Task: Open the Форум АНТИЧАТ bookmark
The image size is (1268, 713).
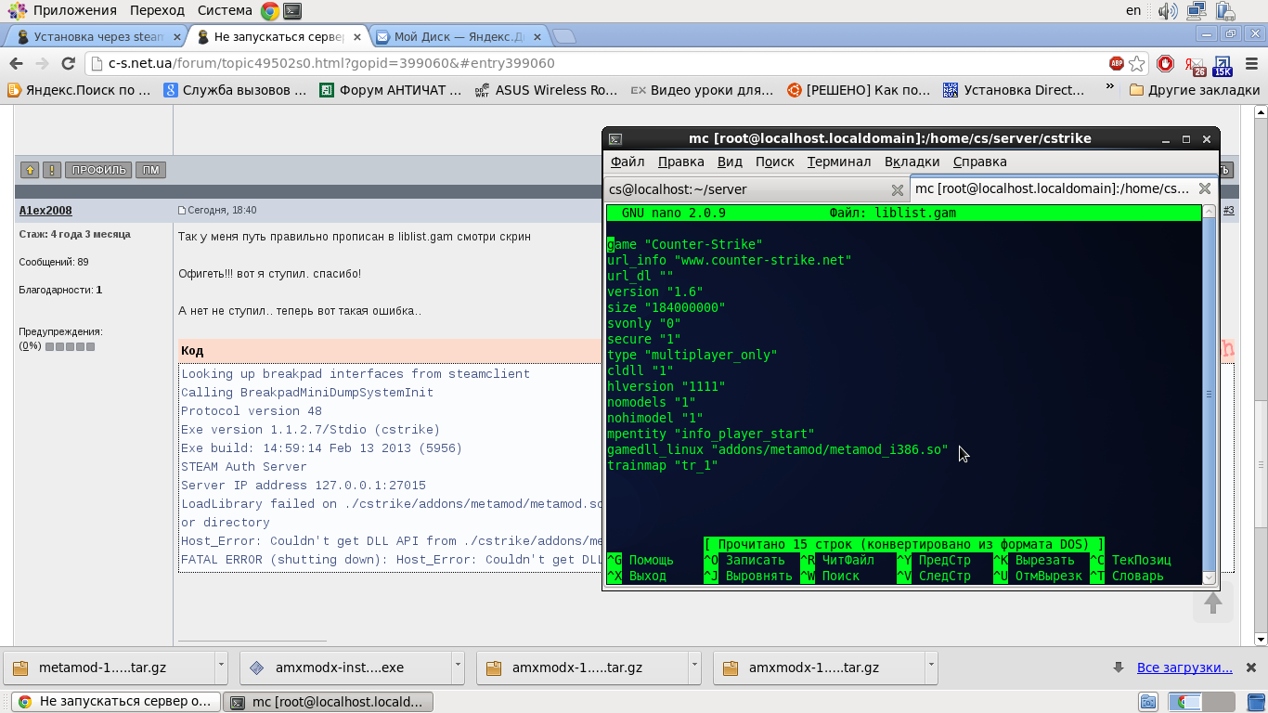Action: click(391, 90)
